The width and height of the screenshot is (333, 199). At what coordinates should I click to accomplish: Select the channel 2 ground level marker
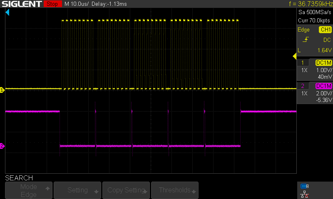coord(2,146)
